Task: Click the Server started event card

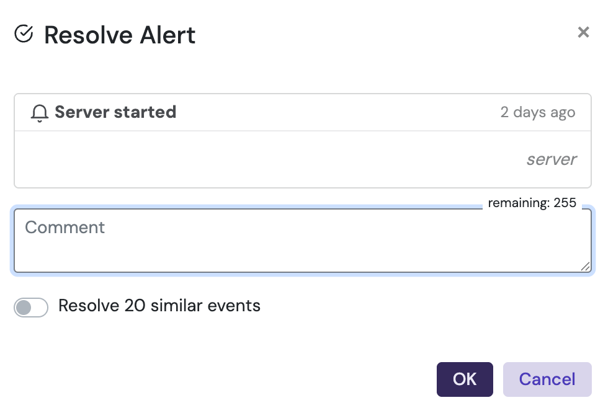Action: click(302, 140)
